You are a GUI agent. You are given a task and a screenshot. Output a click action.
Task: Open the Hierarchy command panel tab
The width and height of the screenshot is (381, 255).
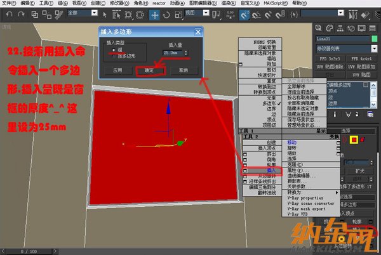pos(340,28)
